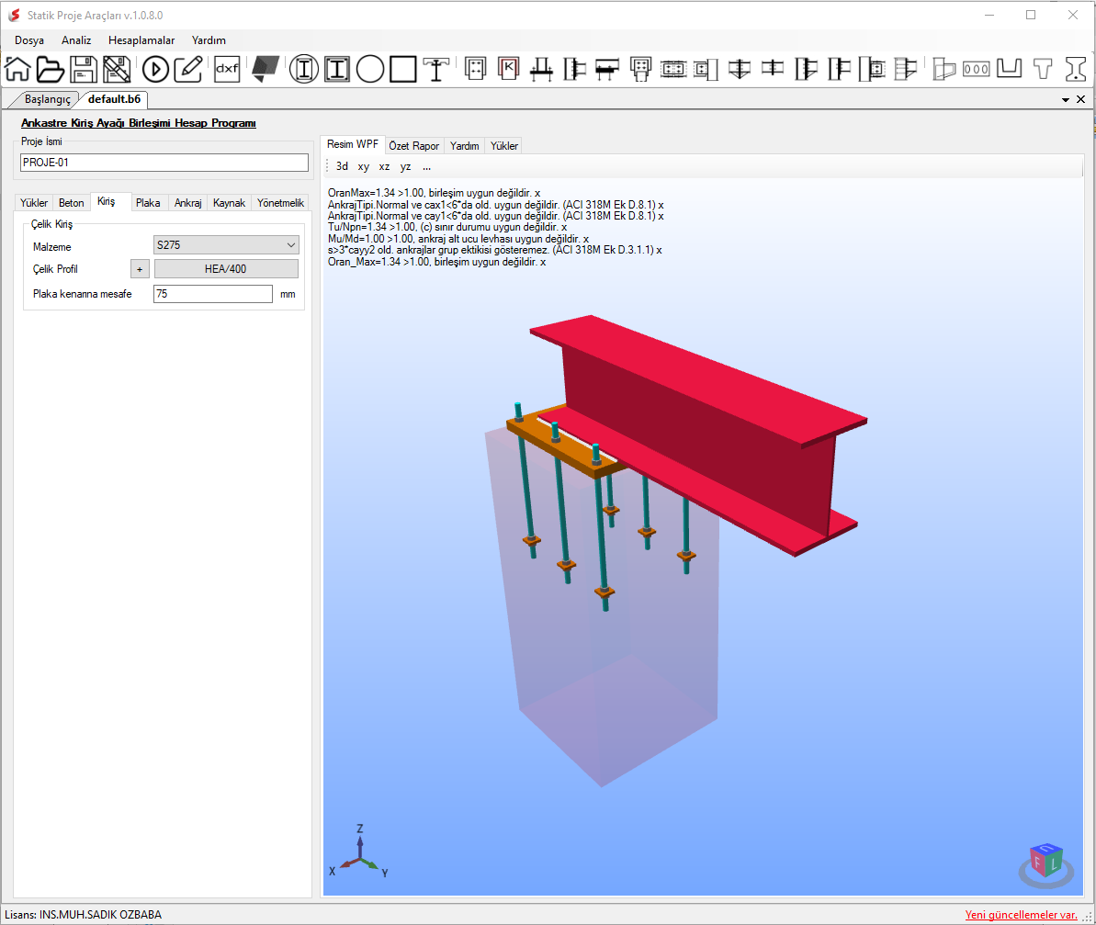Click the Tu/Npn=1.34 warning line

(x=447, y=227)
